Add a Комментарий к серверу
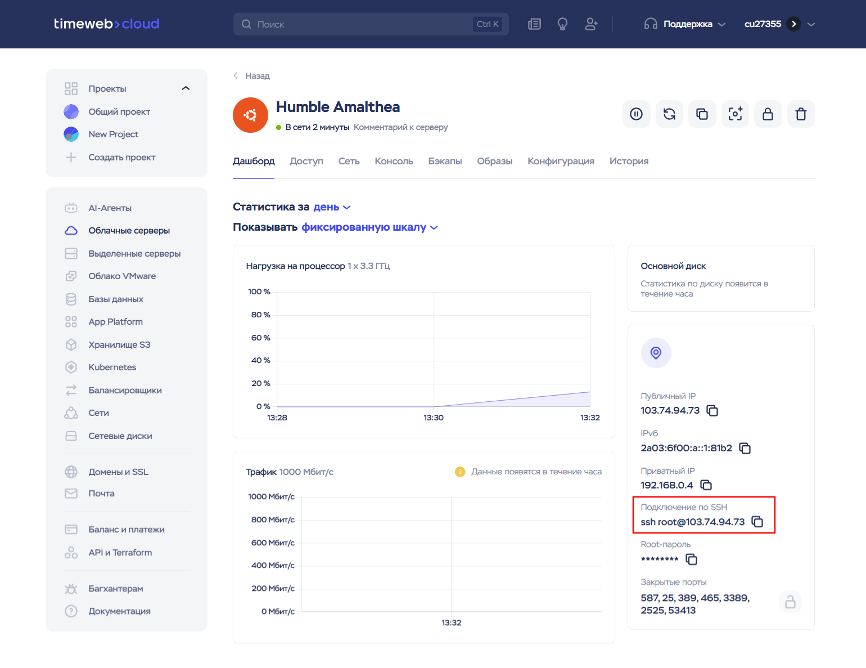866x668 pixels. click(400, 127)
